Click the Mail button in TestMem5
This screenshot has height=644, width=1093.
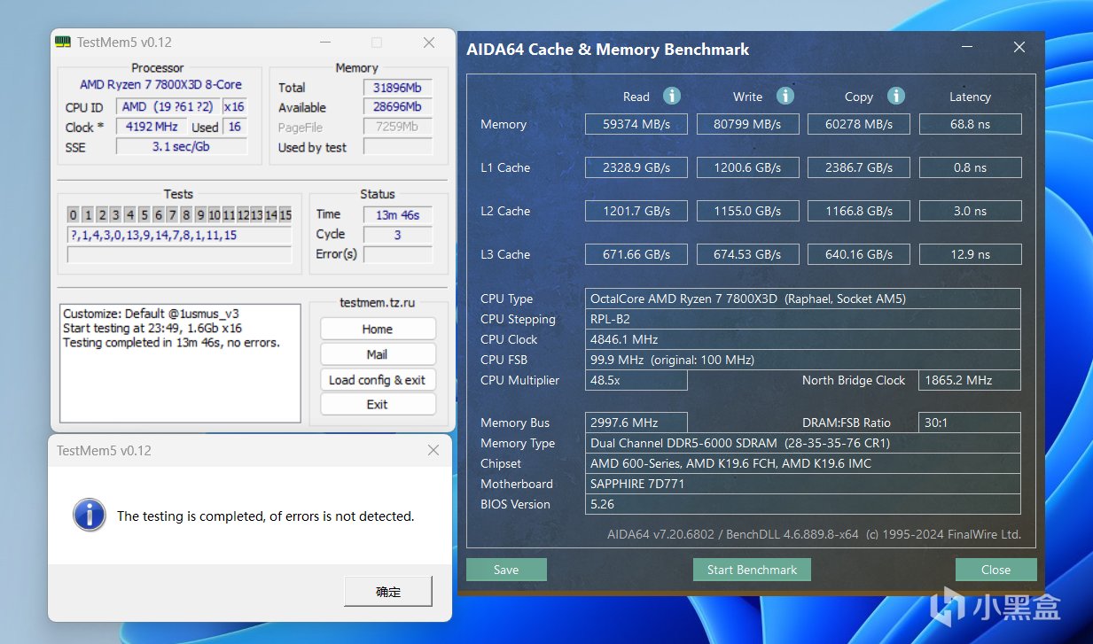click(x=378, y=354)
